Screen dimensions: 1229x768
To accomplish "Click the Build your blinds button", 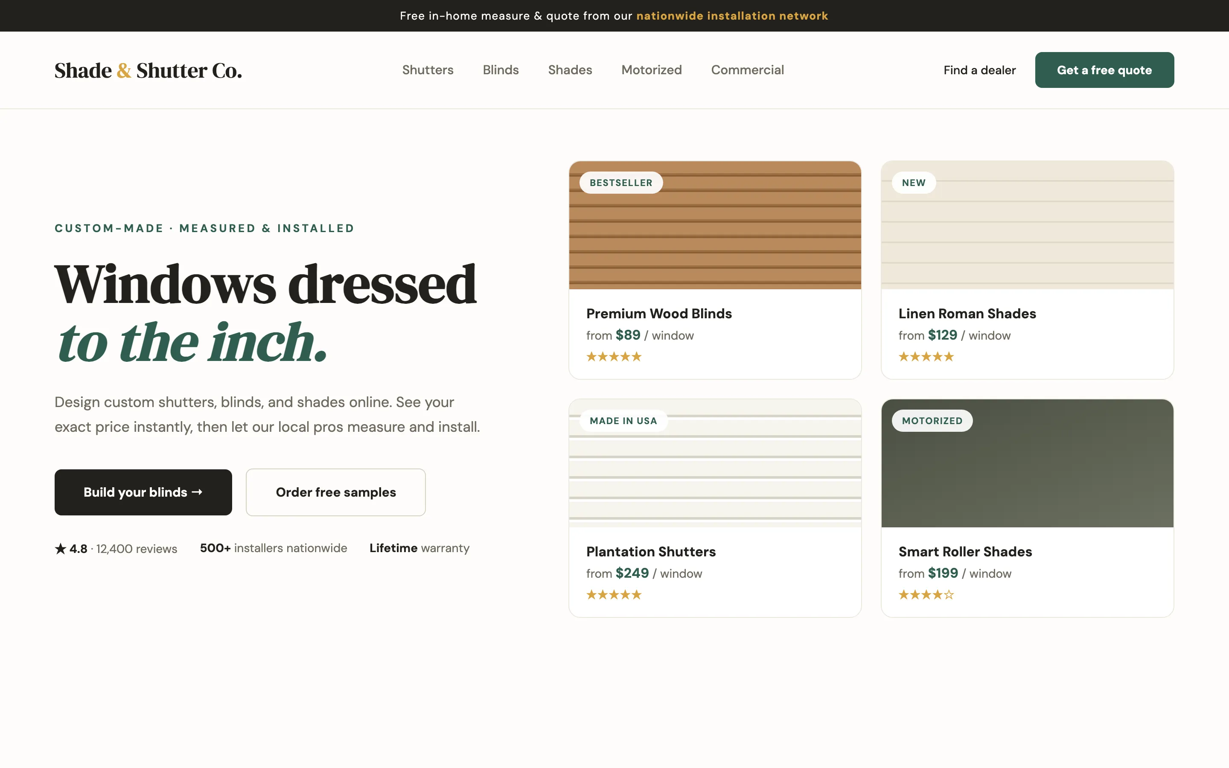I will (143, 492).
